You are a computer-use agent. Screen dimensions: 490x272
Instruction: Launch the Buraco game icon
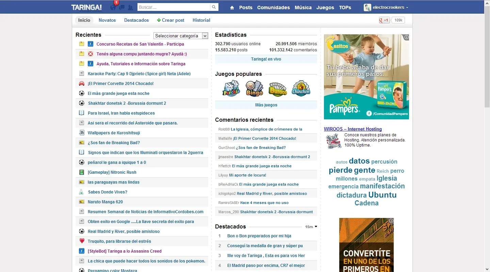tap(278, 88)
